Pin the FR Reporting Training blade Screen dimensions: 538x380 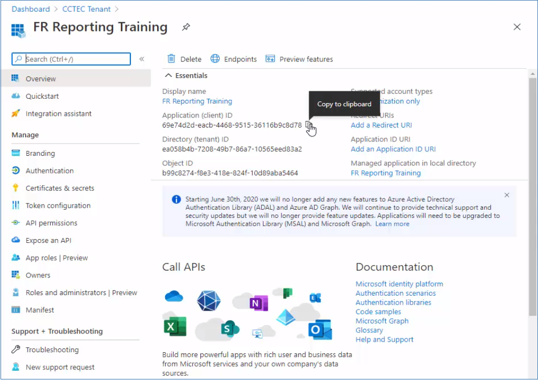pyautogui.click(x=186, y=27)
